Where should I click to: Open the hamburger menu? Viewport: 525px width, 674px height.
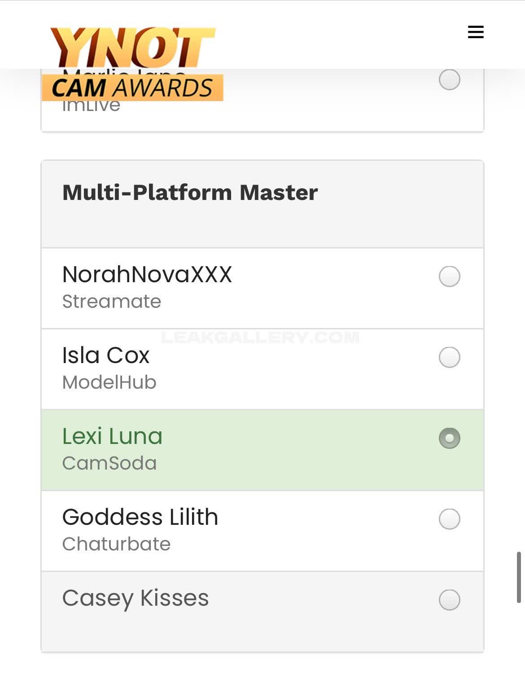pos(476,32)
